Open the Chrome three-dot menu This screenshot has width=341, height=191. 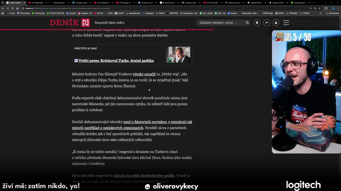point(338,8)
